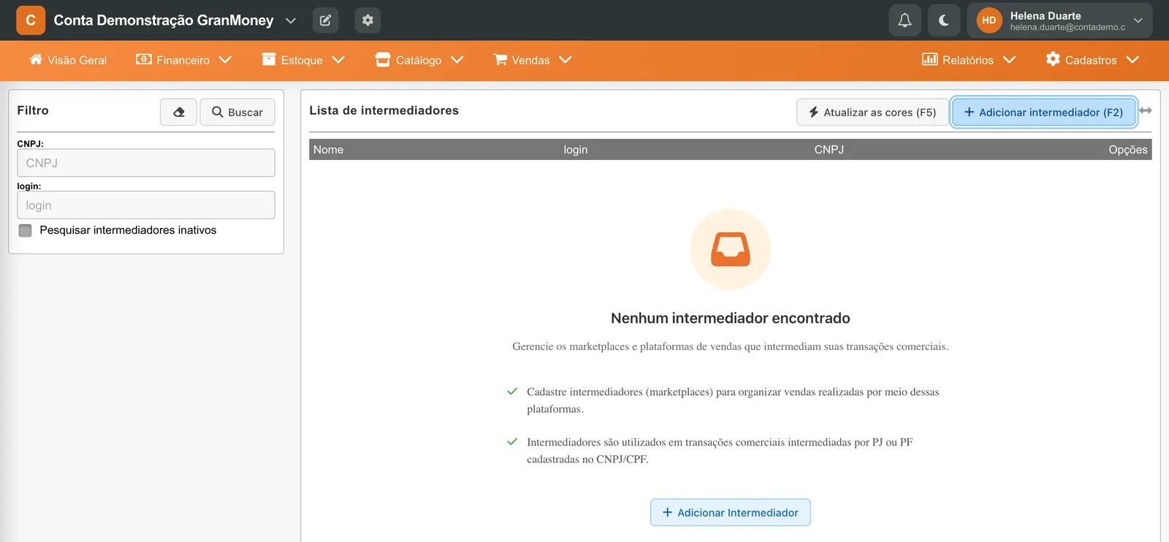Click the Conta Demonstração GranMoney title
Viewport: 1169px width, 542px height.
(164, 20)
